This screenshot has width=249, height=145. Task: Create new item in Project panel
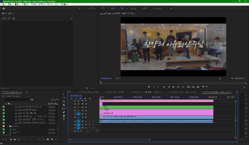click(52, 139)
